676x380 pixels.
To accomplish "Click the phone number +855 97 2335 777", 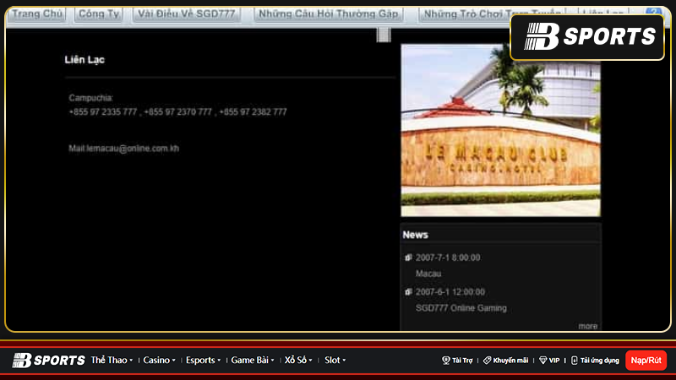I will click(x=102, y=112).
